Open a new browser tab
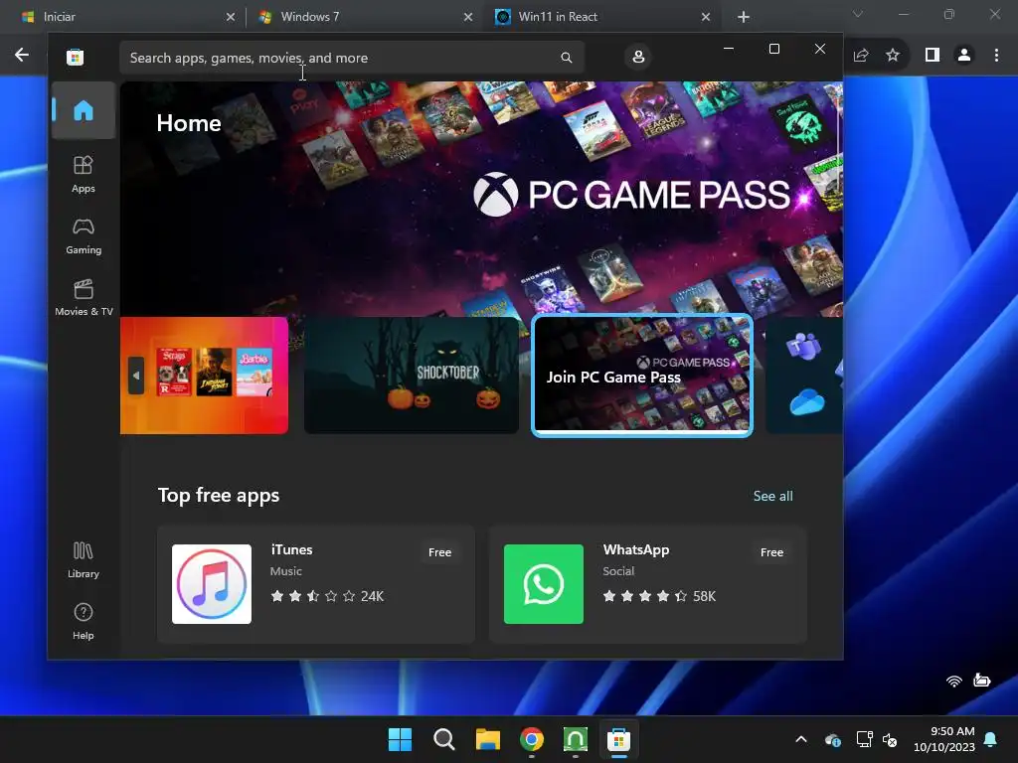This screenshot has height=763, width=1018. click(x=744, y=17)
